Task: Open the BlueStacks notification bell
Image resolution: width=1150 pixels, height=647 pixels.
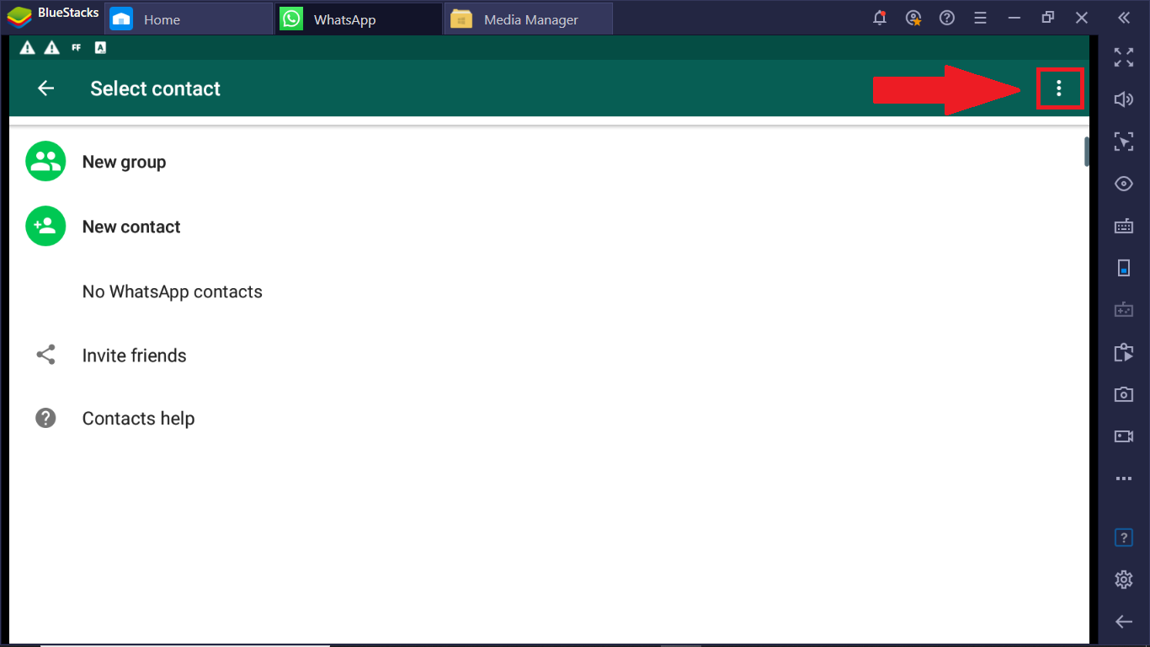Action: click(880, 18)
